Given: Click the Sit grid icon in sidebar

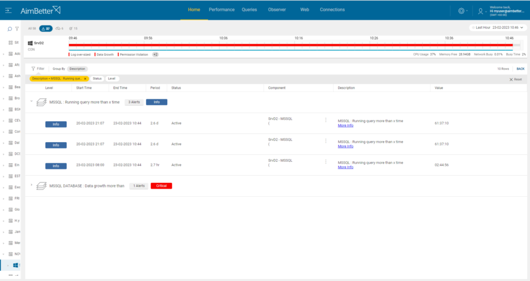Looking at the screenshot, I should (10, 43).
